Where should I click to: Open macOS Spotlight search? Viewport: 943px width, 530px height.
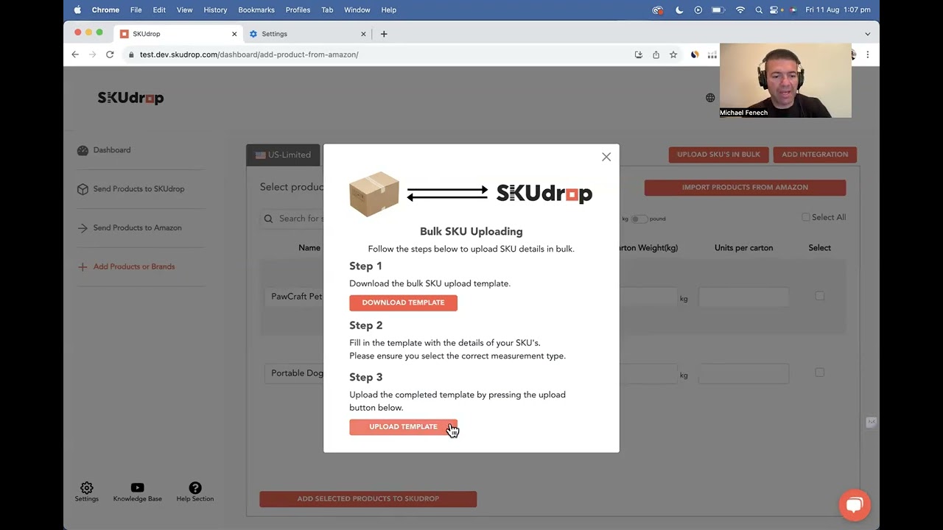pyautogui.click(x=759, y=10)
